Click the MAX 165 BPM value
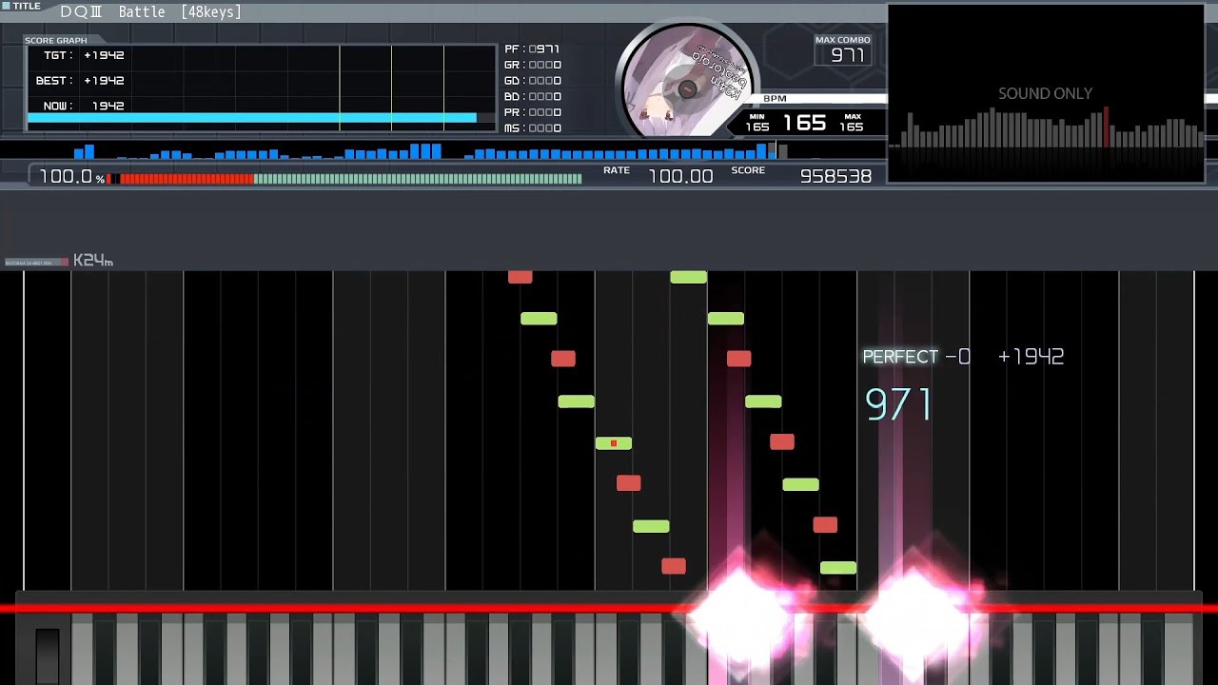 point(852,127)
